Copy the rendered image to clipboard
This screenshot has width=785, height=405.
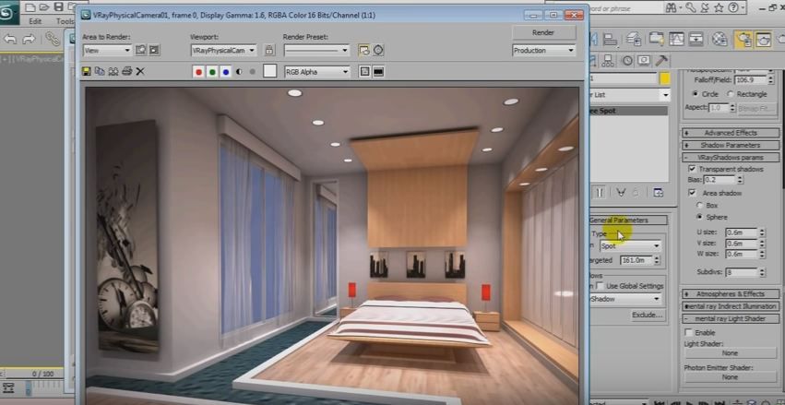pos(100,72)
